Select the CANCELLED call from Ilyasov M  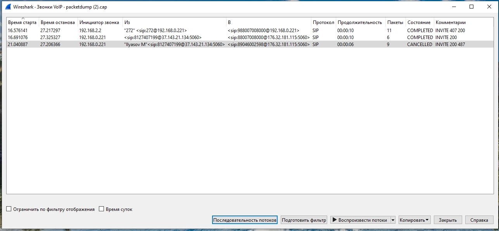pos(155,44)
